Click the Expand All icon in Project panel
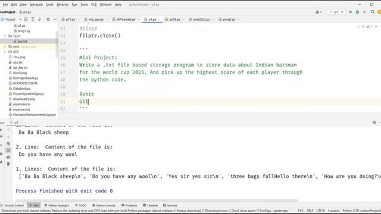Image resolution: width=381 pixels, height=214 pixels. [x=33, y=19]
